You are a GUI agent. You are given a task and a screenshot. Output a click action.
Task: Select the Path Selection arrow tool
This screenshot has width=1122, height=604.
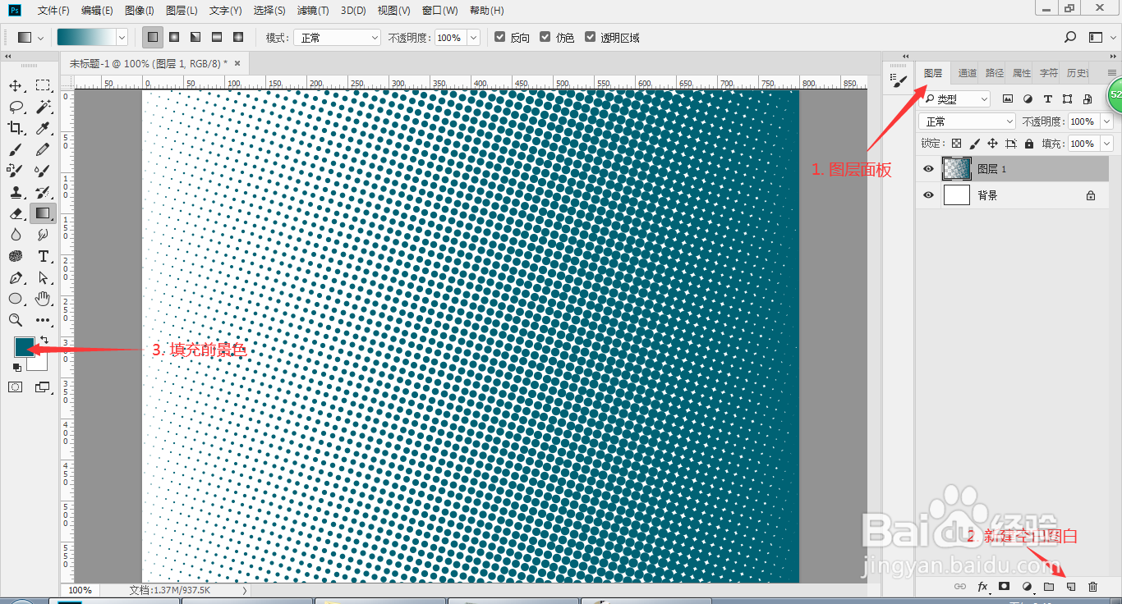(x=43, y=277)
